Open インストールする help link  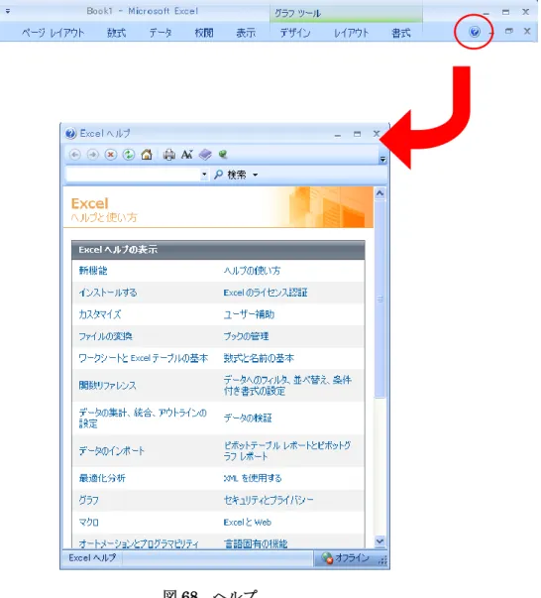[x=108, y=293]
